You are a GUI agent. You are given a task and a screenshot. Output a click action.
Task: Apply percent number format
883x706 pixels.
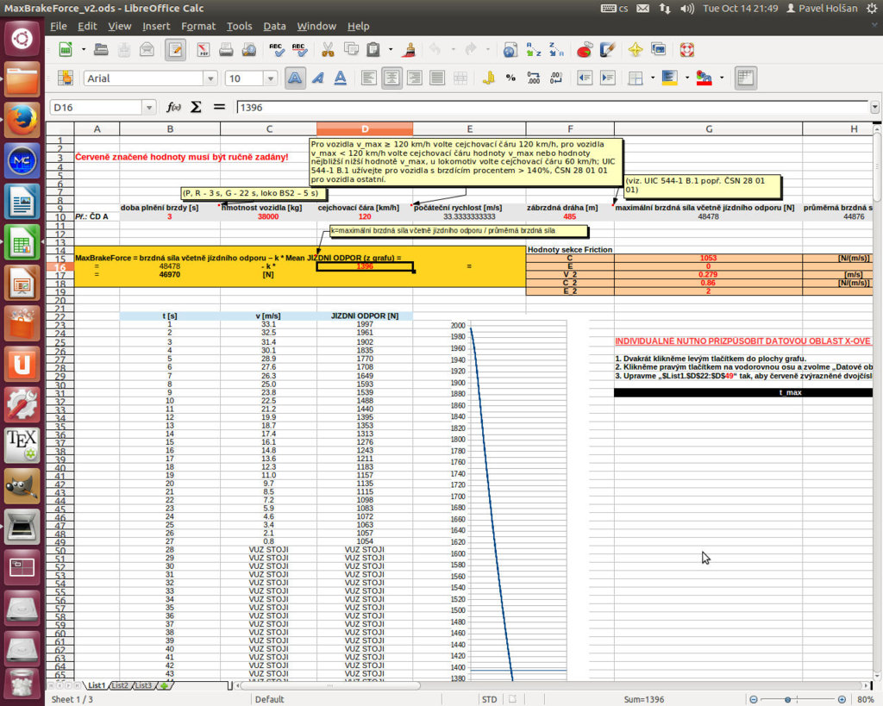point(510,78)
